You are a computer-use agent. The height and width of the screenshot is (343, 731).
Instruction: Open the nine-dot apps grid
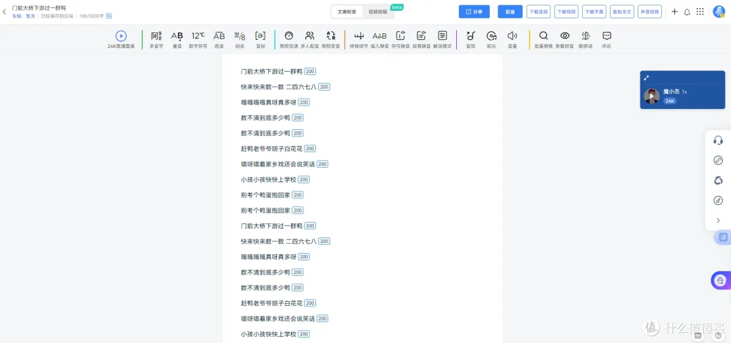701,12
